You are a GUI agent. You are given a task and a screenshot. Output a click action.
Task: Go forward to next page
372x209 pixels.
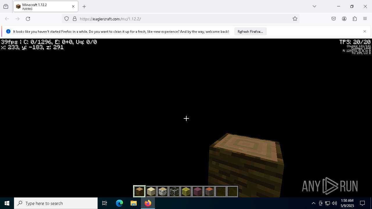pos(17,19)
